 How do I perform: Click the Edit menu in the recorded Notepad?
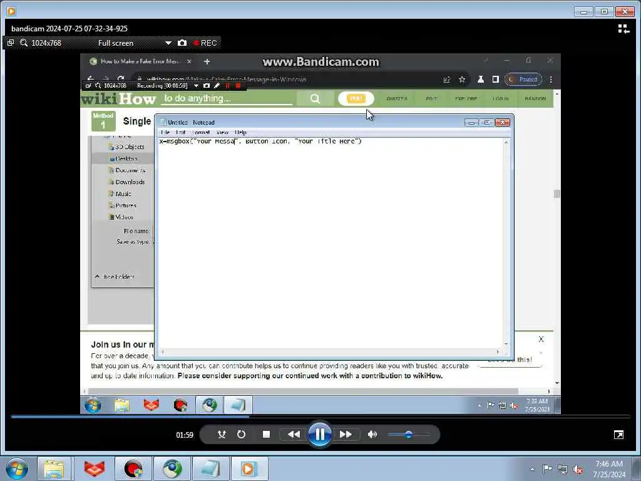point(181,133)
